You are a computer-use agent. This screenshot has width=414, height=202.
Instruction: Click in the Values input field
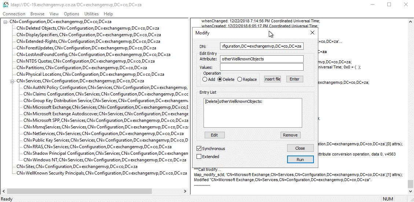point(261,67)
